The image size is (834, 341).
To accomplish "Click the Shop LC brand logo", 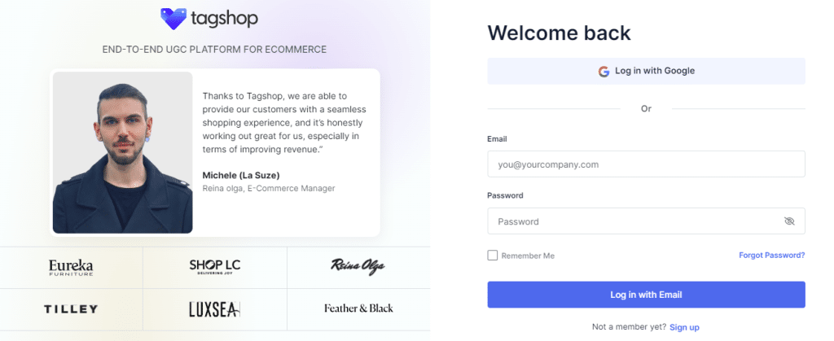I will click(214, 266).
